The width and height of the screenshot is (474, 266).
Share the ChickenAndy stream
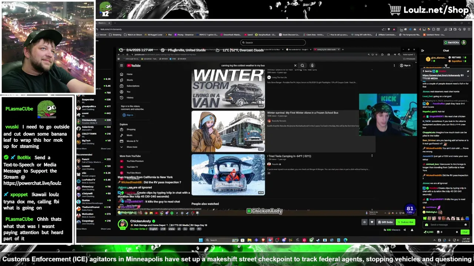(404, 230)
